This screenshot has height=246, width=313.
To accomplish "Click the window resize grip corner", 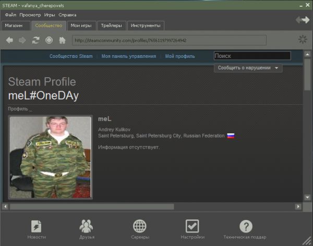I will [x=308, y=241].
